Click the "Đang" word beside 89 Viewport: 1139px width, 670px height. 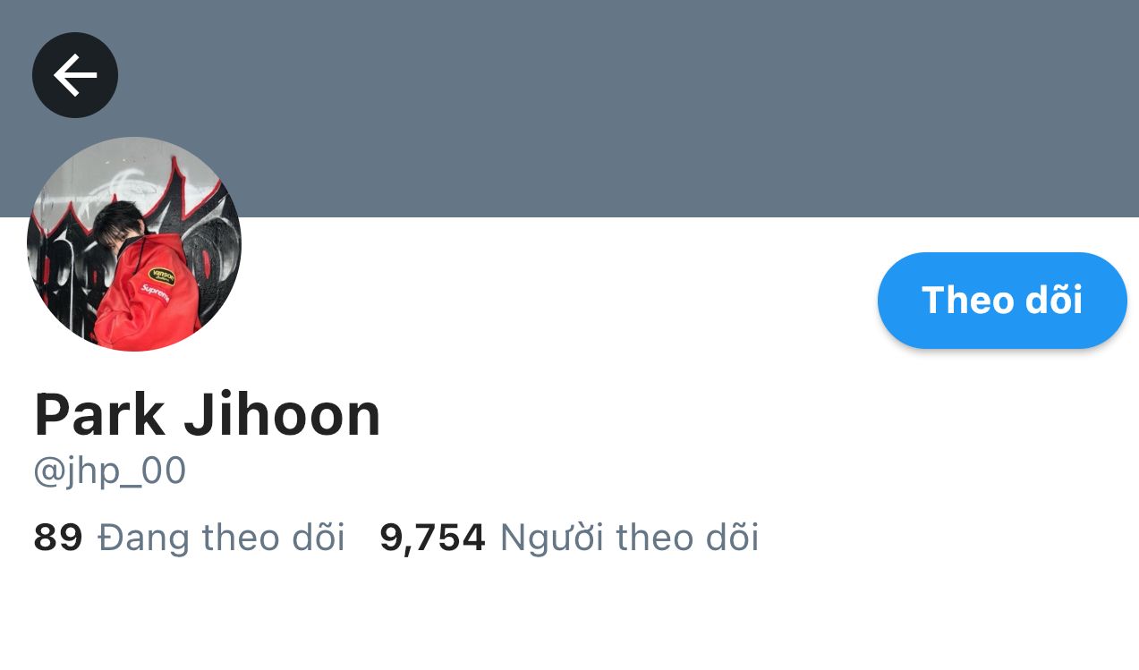click(x=143, y=538)
